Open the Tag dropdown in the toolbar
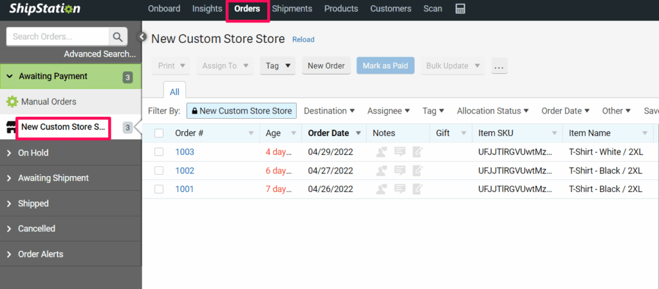659x289 pixels. pos(278,66)
